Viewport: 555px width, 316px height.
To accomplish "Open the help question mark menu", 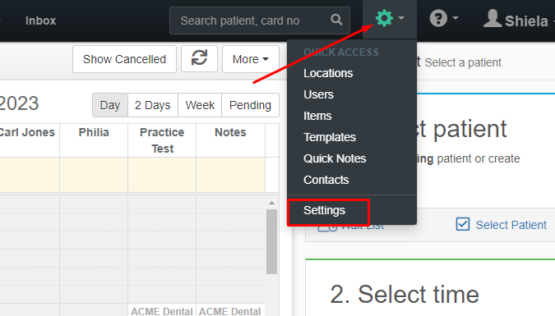I will pyautogui.click(x=438, y=18).
